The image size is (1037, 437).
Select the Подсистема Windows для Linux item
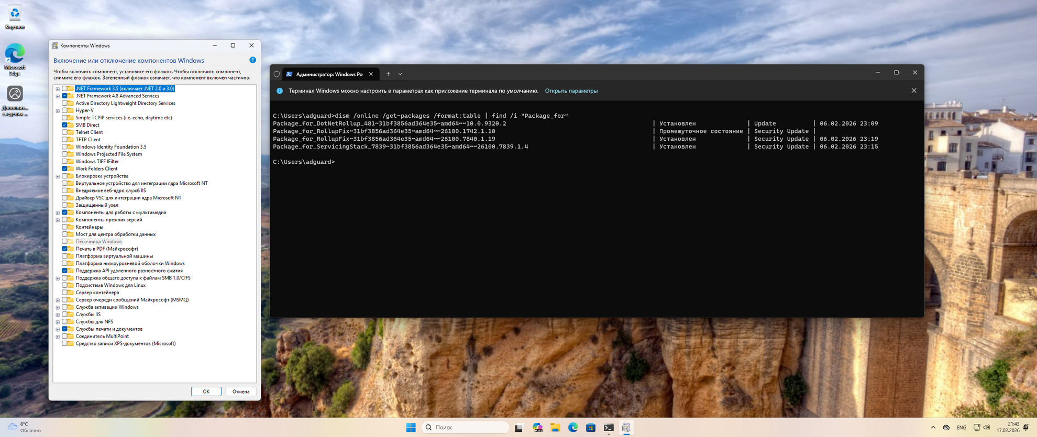pos(111,285)
